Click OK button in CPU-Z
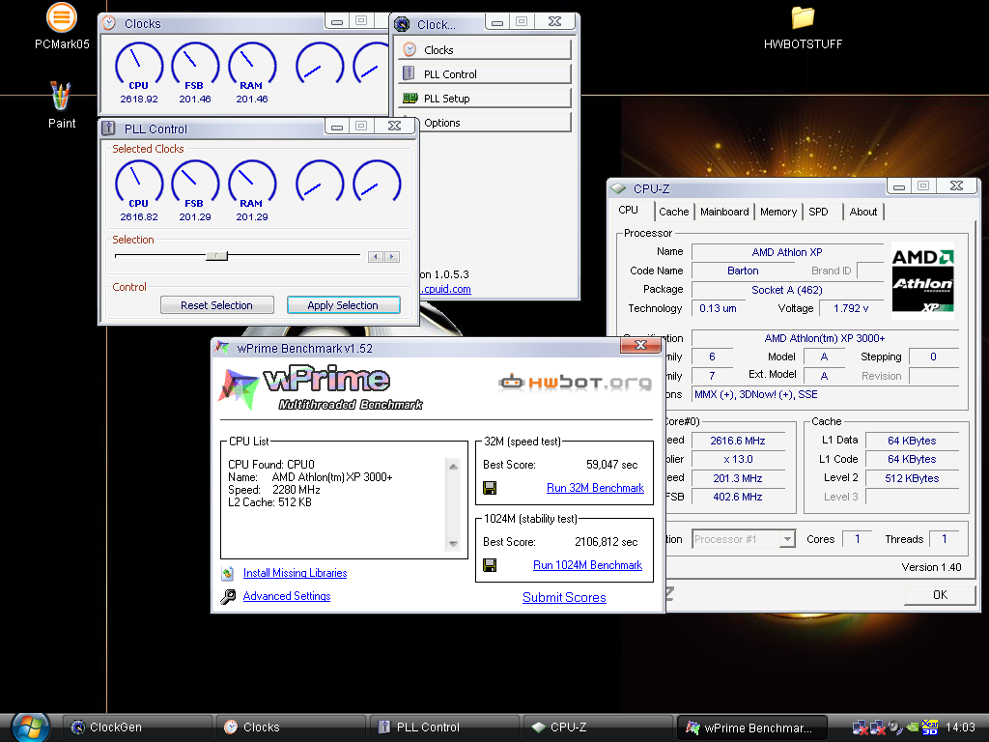This screenshot has height=742, width=989. [940, 595]
